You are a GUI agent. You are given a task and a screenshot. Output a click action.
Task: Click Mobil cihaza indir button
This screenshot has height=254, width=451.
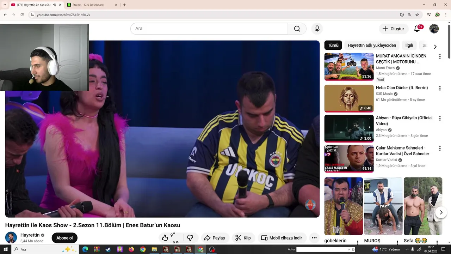click(282, 238)
